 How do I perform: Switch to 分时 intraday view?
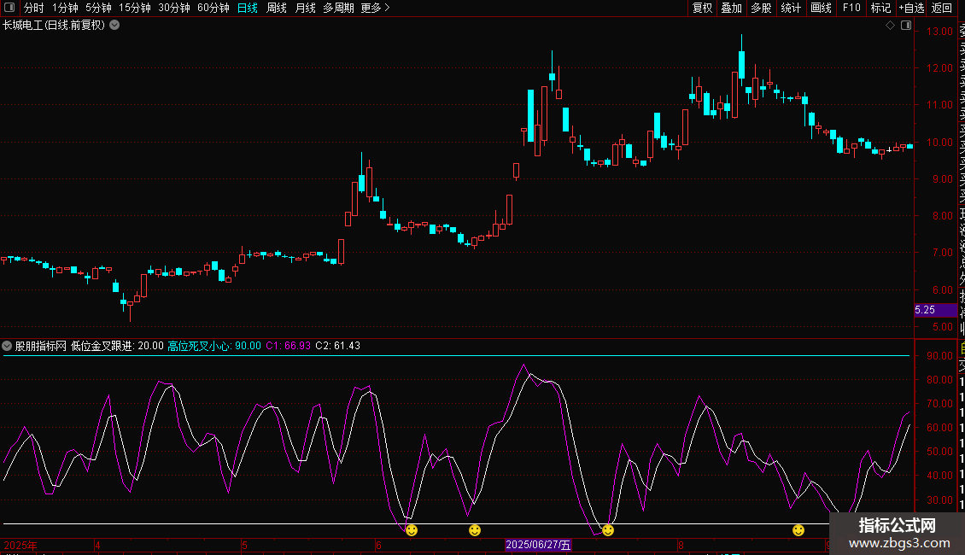34,8
